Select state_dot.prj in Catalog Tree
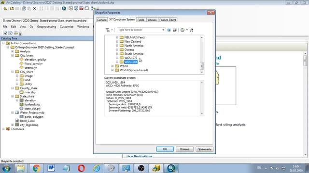The image size is (309, 173). (x=32, y=109)
